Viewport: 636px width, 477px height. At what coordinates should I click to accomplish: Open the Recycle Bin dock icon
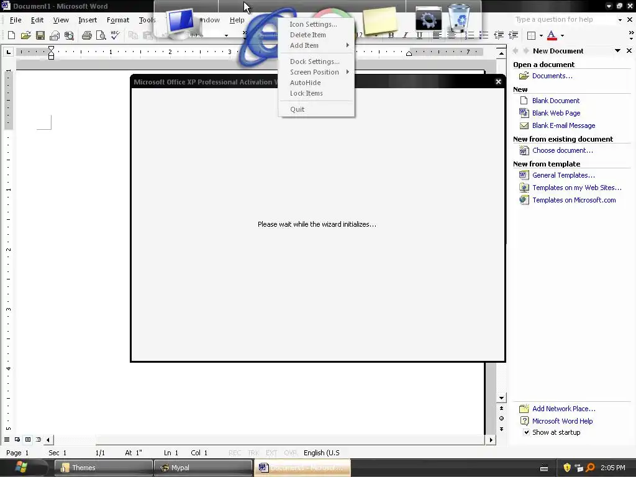(x=458, y=18)
